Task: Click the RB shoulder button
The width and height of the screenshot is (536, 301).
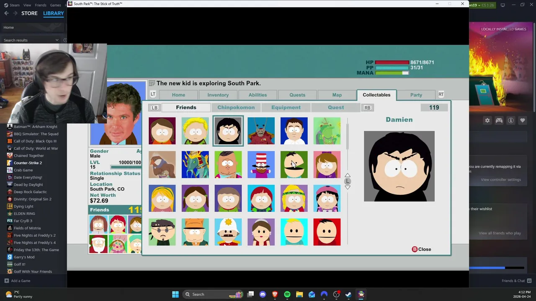Action: pos(367,108)
